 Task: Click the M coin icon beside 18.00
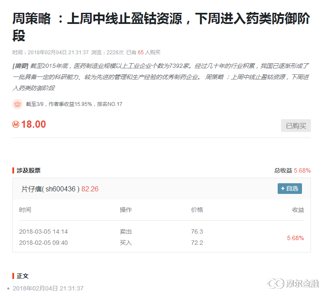click(16, 124)
